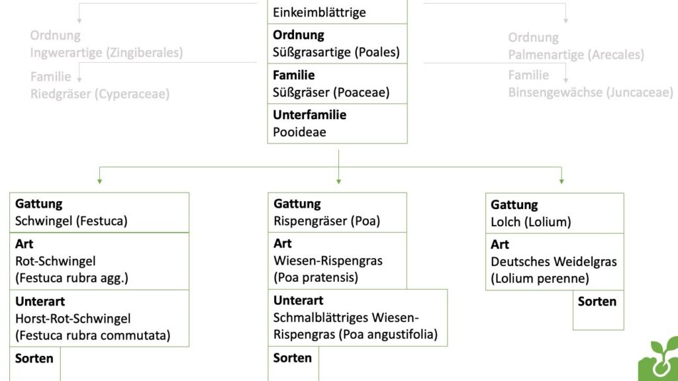Click the Unterart Schmalblättriges Wiesen-Rispengras box
Screen dimensions: 678x381
click(358, 317)
